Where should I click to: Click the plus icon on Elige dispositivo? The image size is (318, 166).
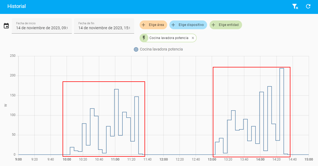(173, 25)
